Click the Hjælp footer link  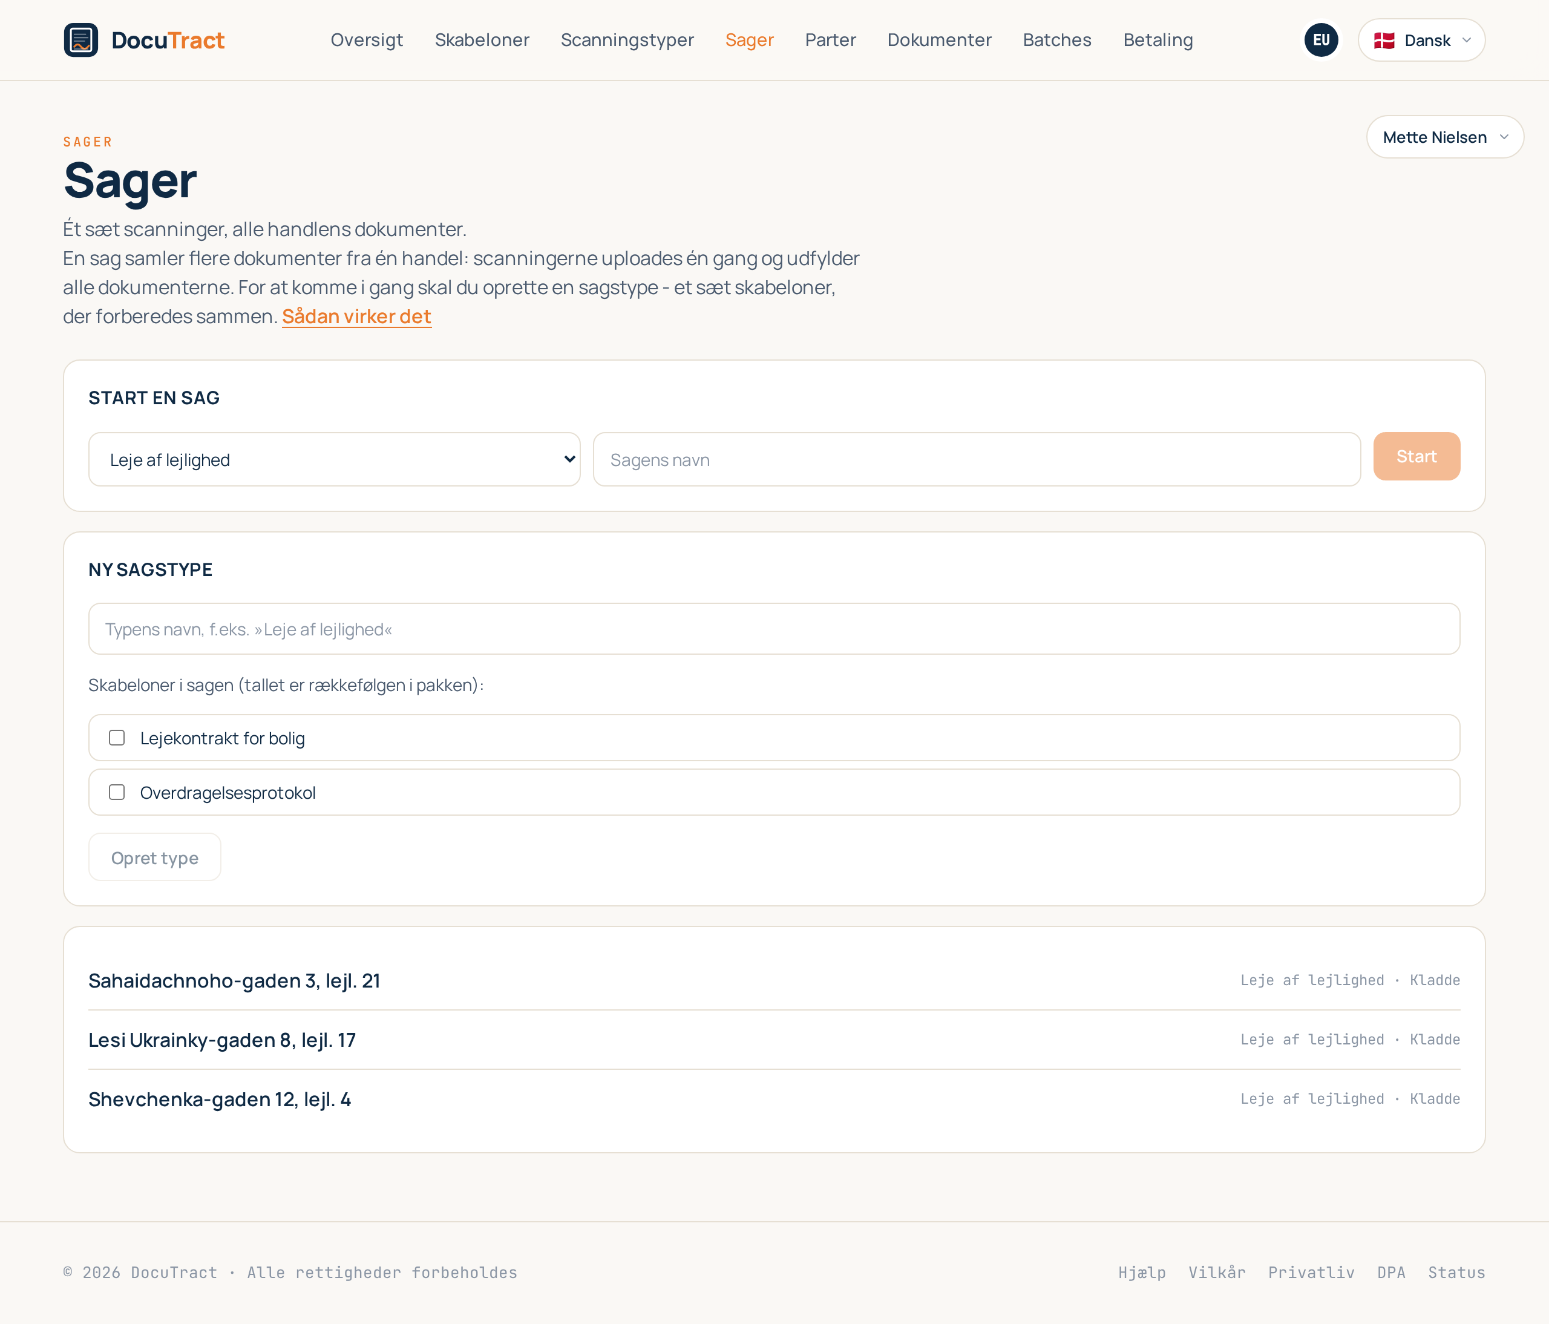[1142, 1273]
